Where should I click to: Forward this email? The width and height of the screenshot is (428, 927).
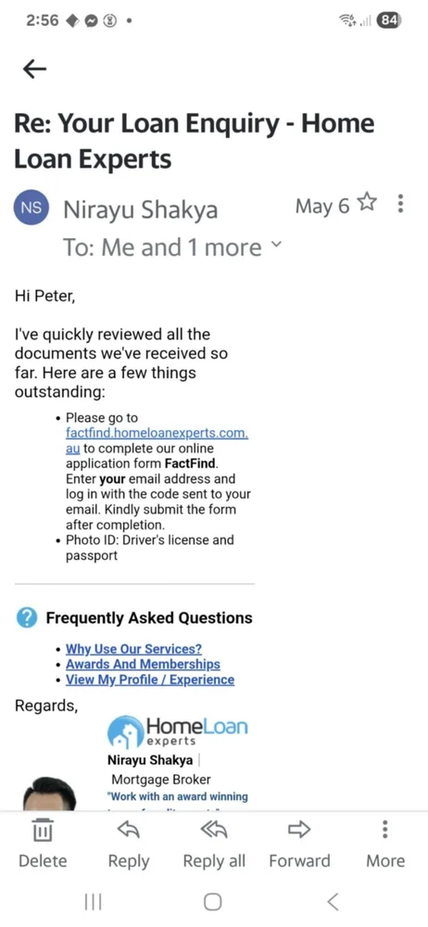299,843
